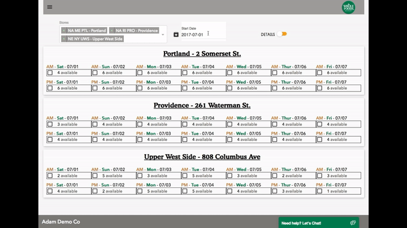Click Providence - 261 Waterman St. heading
This screenshot has height=228, width=407.
pyautogui.click(x=202, y=105)
